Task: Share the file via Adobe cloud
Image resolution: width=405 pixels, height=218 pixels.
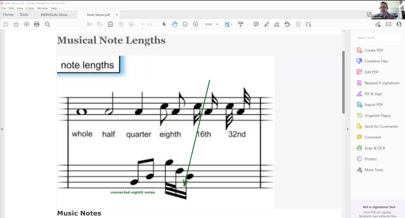Action: [26, 24]
